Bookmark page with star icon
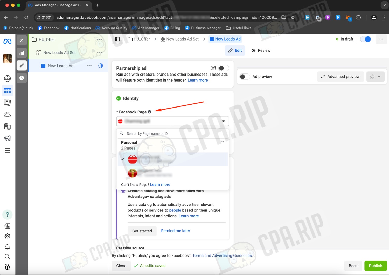The width and height of the screenshot is (389, 275). 293,17
